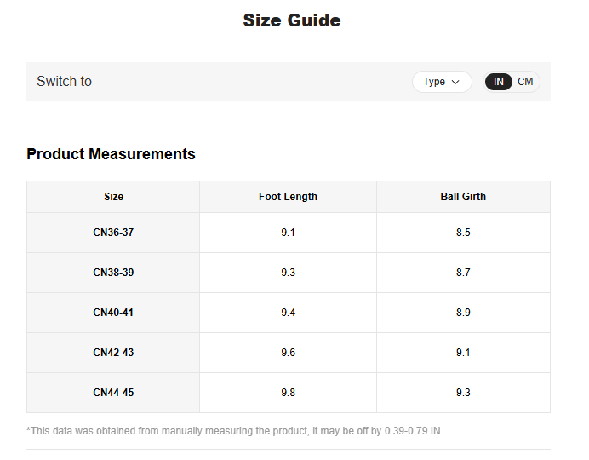Click the Foot Length column header
Screen dimensions: 589x460
tap(288, 197)
